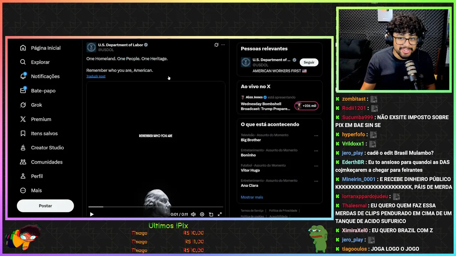Open USDOL avatar in Pessoas relevantes
This screenshot has width=456, height=256.
246,62
